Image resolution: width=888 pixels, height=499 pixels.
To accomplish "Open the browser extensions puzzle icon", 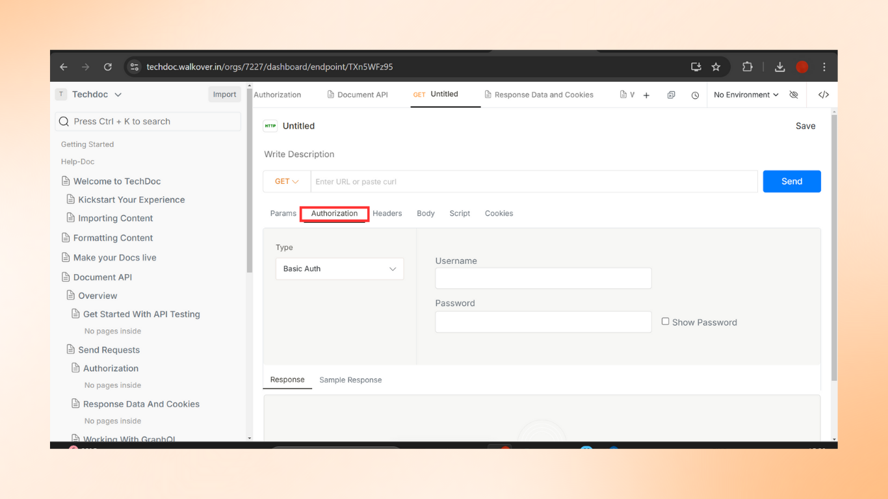I will point(747,67).
